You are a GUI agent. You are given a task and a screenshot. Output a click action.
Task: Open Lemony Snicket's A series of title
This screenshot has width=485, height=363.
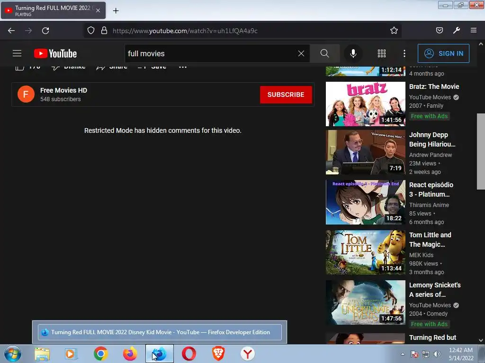[435, 290]
